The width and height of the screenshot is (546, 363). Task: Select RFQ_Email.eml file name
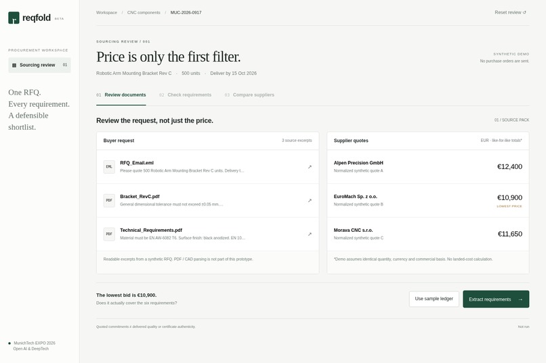[137, 163]
